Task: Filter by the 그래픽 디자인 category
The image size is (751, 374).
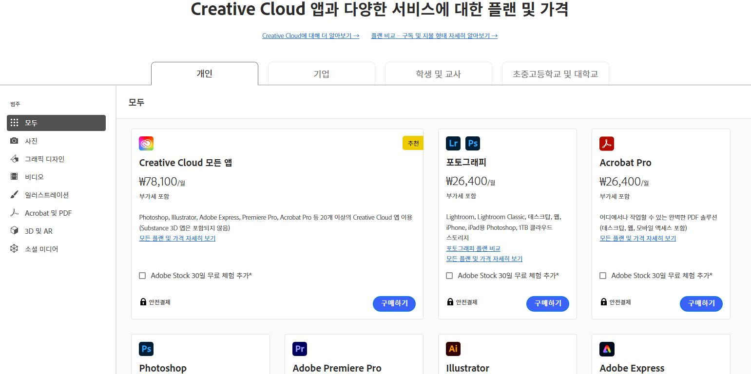Action: [x=56, y=159]
